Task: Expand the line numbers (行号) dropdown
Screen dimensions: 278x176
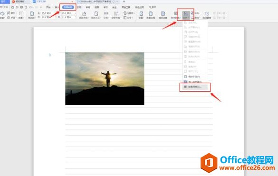Action: point(128,18)
